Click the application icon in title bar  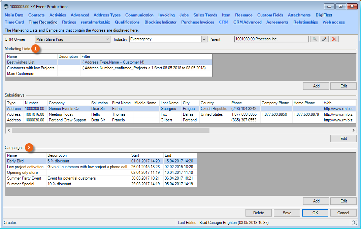coord(6,7)
